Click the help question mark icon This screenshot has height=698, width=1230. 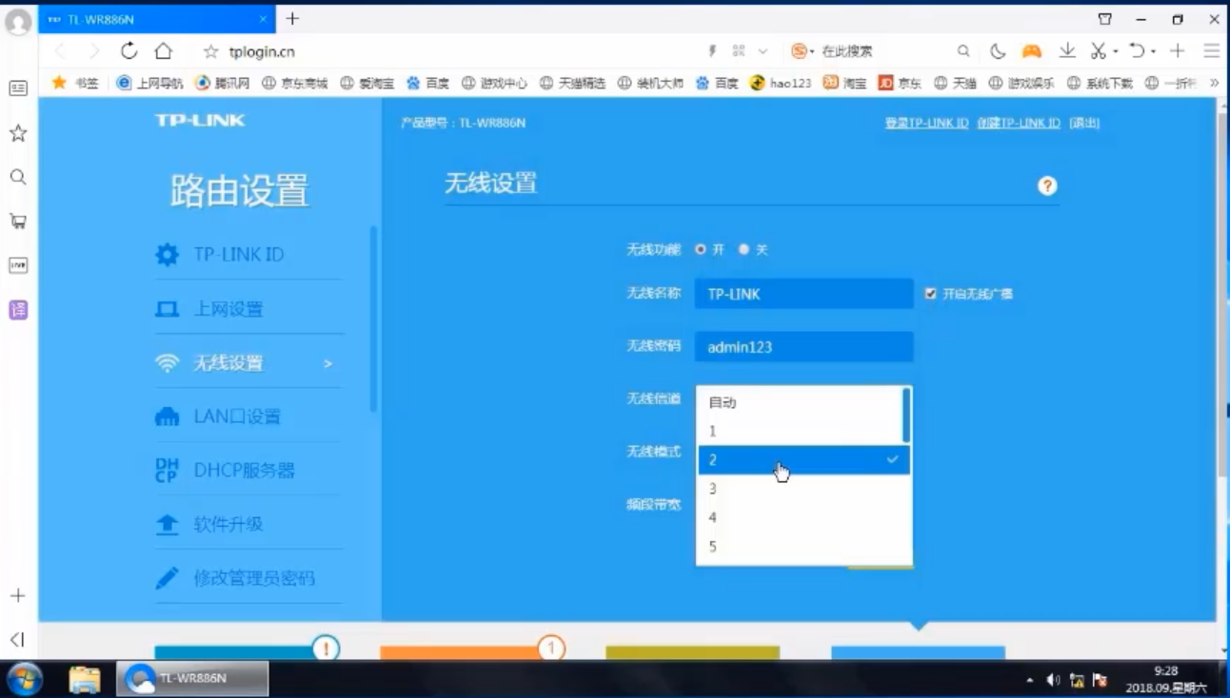coord(1047,186)
